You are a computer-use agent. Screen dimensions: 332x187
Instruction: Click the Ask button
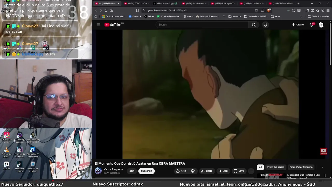coord(223,171)
